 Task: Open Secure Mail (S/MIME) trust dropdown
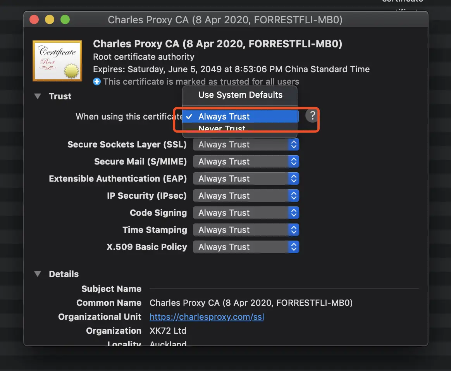click(246, 161)
